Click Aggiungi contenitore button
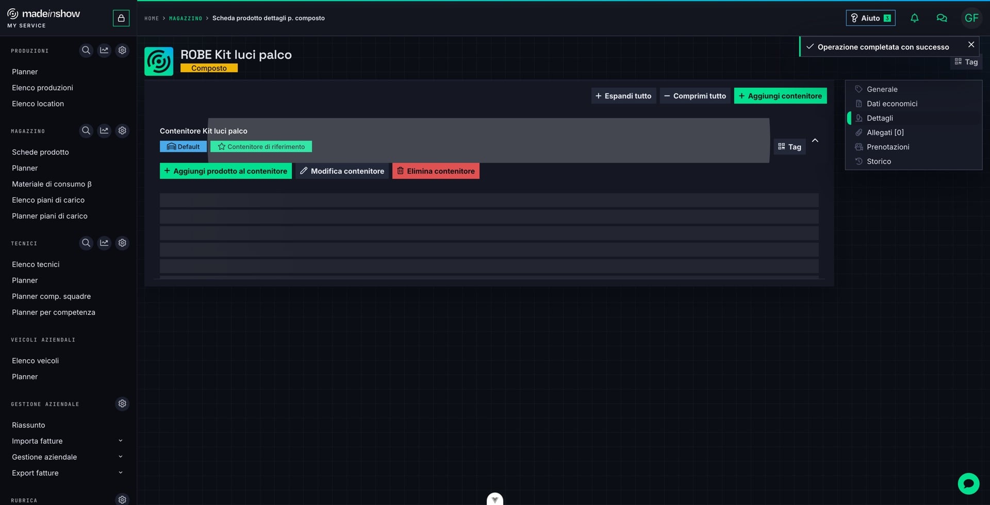This screenshot has height=505, width=990. 780,96
